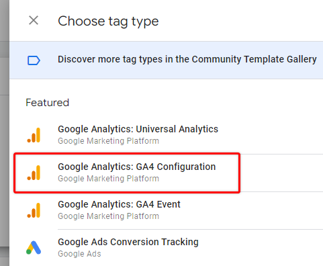This screenshot has width=323, height=266.
Task: Click the "Choose tag type" panel title
Action: coord(108,21)
